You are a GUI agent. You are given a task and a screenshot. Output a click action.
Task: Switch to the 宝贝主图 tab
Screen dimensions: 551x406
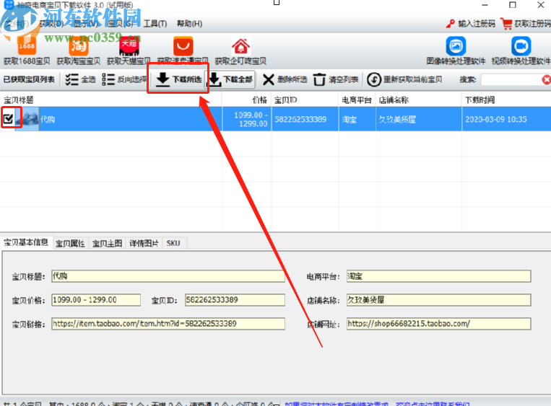107,243
